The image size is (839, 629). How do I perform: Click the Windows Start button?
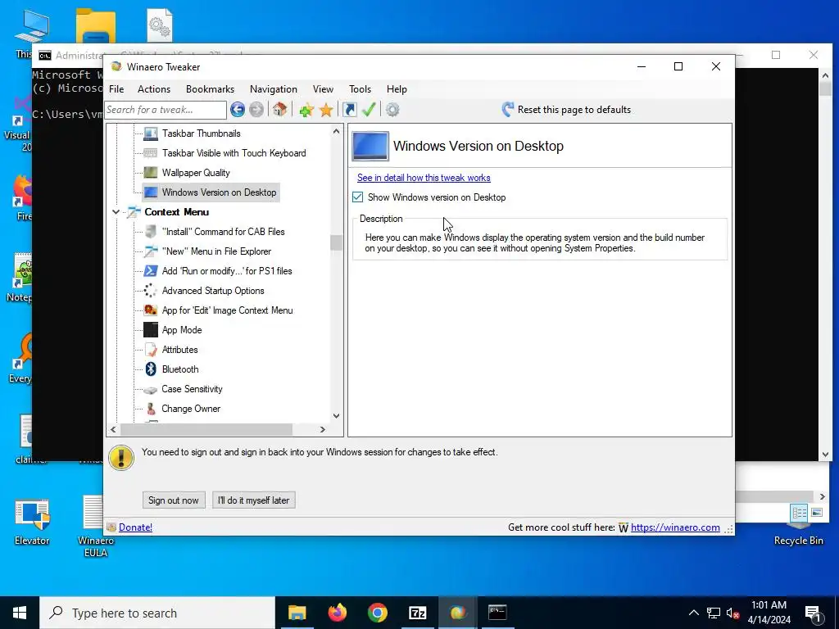click(x=20, y=613)
